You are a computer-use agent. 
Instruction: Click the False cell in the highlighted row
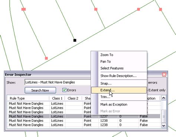point(144,116)
